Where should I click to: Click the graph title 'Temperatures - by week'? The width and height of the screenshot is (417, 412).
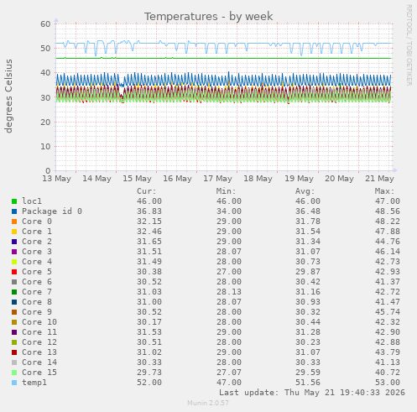209,17
